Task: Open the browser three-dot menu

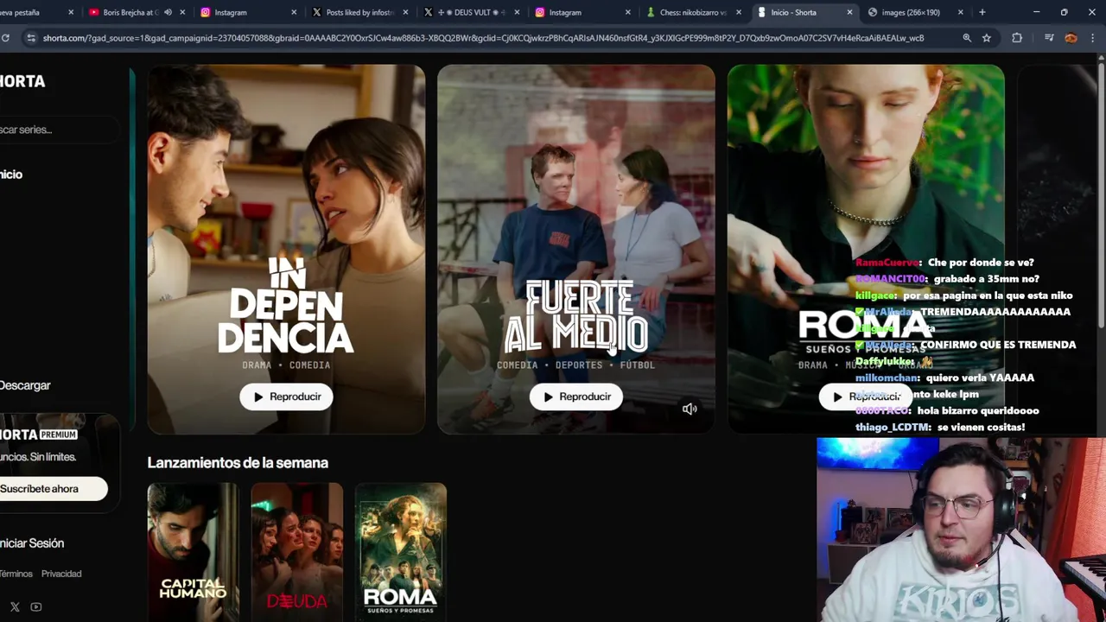Action: pyautogui.click(x=1092, y=38)
